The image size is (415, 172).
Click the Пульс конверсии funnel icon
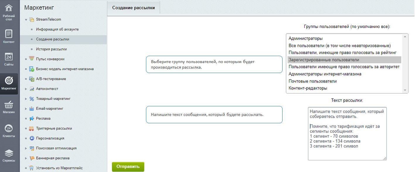point(32,59)
